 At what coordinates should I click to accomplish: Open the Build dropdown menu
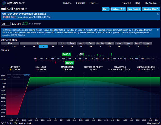(67, 3)
